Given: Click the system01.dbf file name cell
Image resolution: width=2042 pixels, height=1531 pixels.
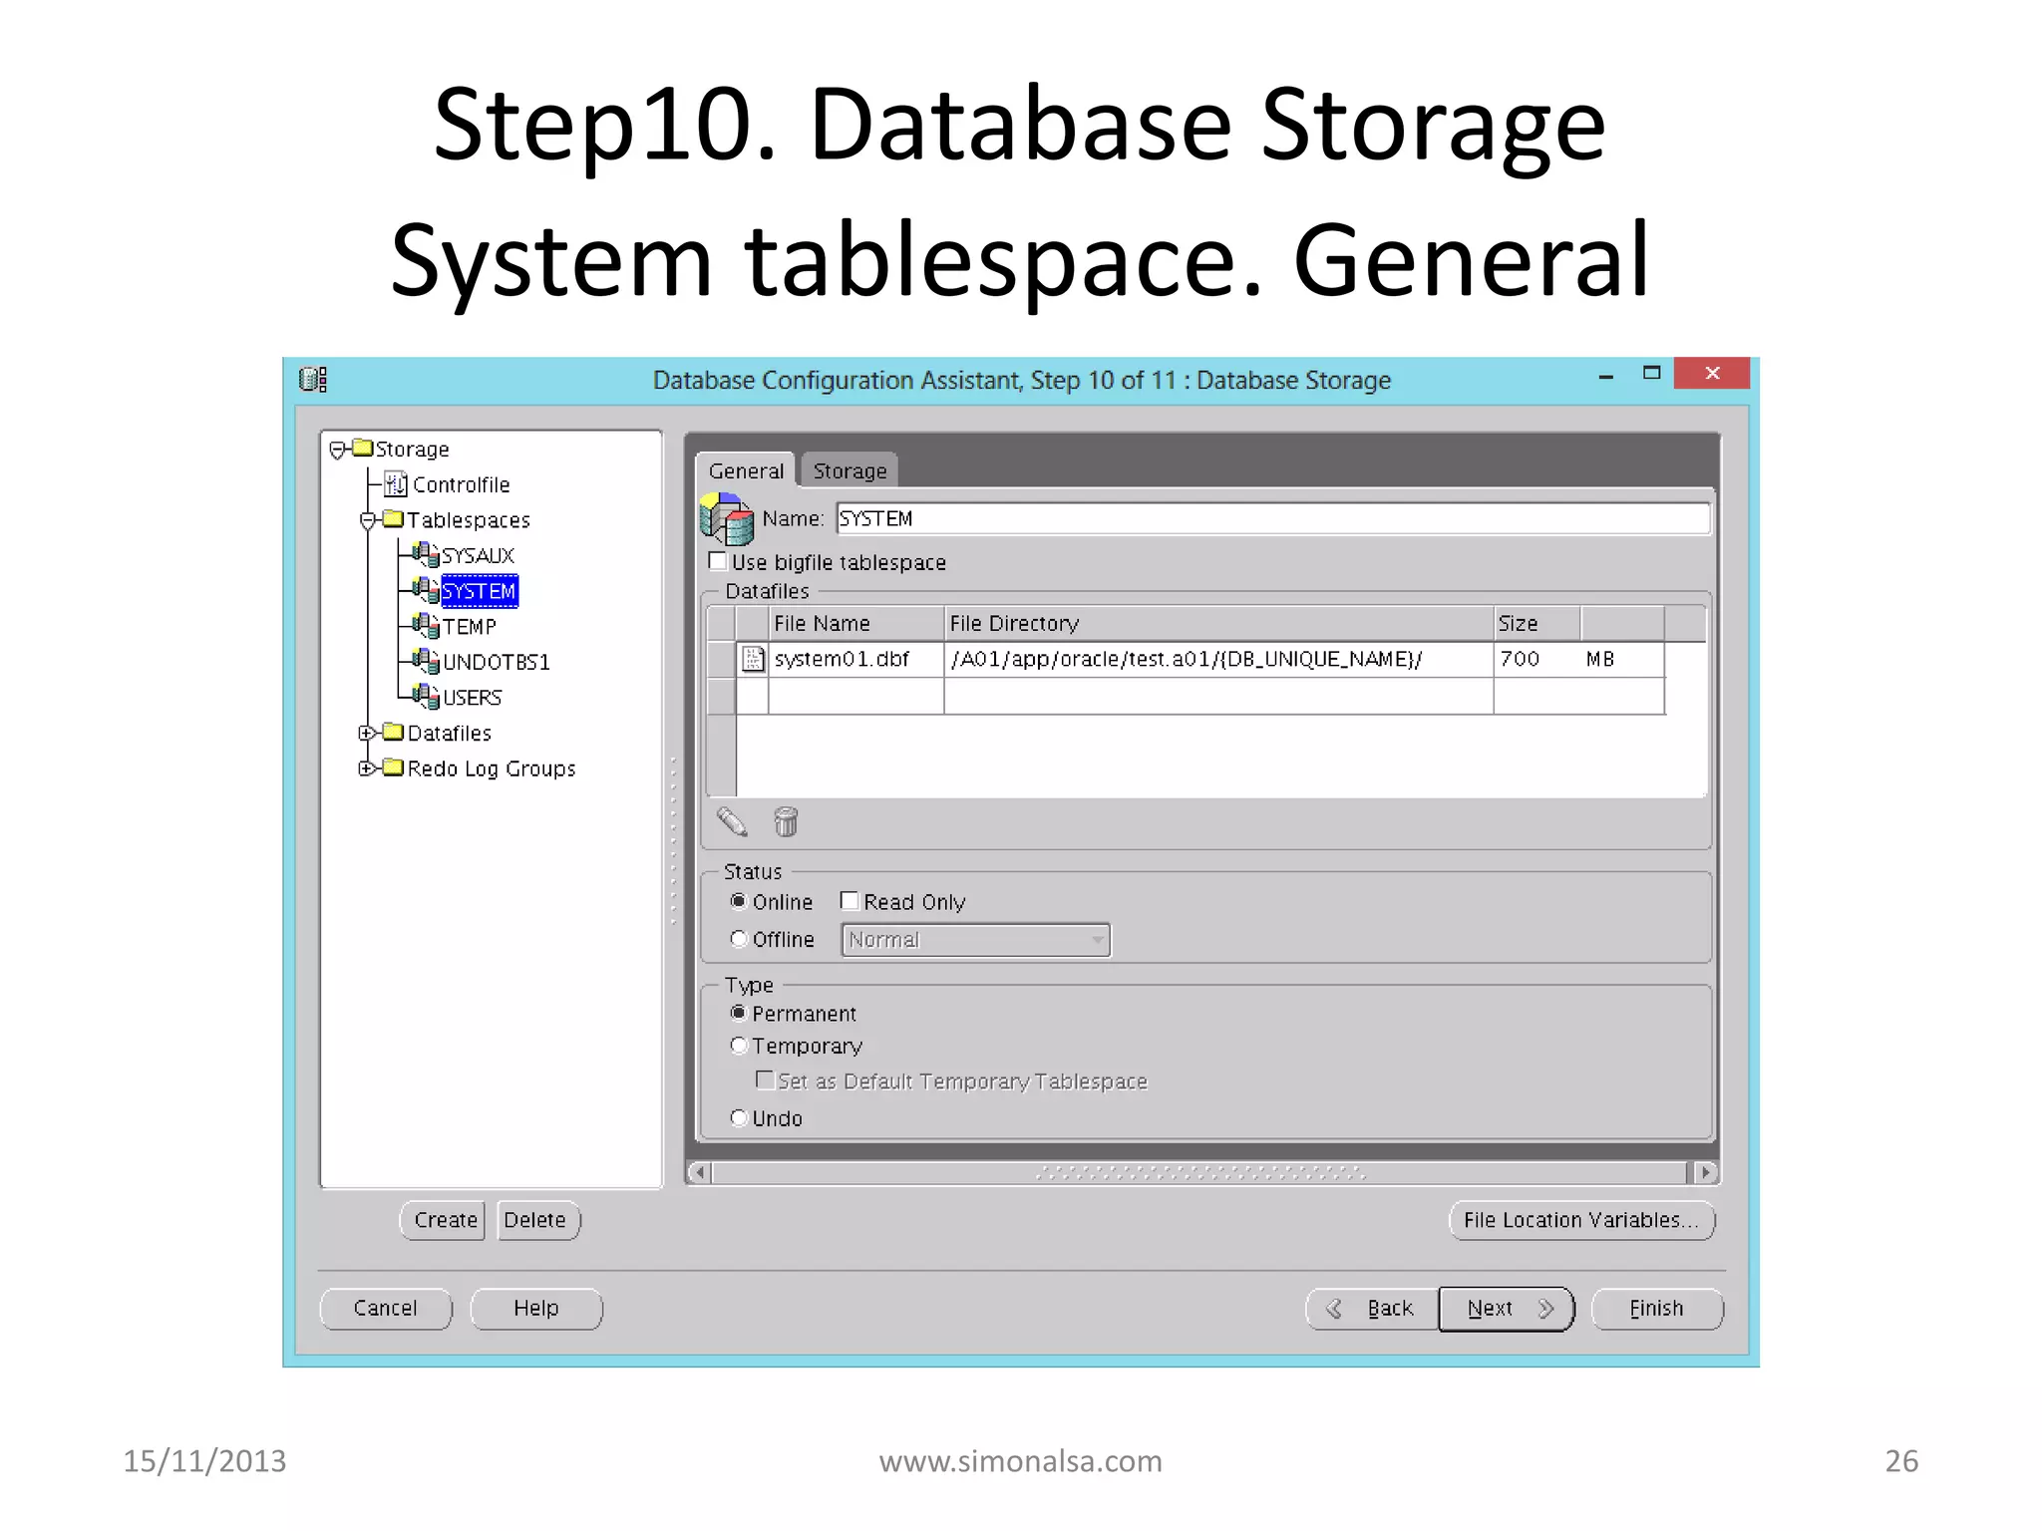Looking at the screenshot, I should tap(855, 659).
